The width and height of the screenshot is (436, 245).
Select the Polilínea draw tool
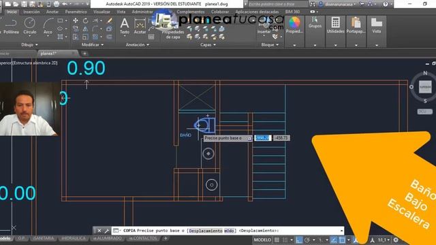(x=11, y=26)
